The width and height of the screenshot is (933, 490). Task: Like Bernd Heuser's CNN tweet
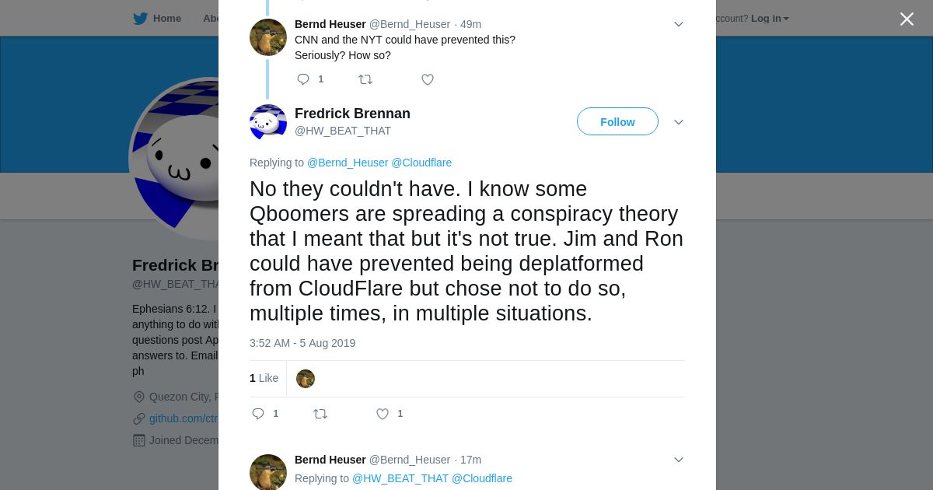click(427, 79)
